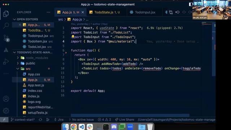Collapse the OPEN EDITORS section
This screenshot has width=231, height=130.
(x=14, y=19)
